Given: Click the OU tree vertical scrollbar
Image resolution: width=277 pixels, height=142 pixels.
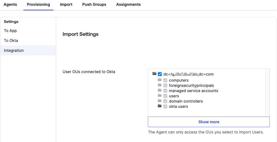Looking at the screenshot, I should [x=267, y=92].
